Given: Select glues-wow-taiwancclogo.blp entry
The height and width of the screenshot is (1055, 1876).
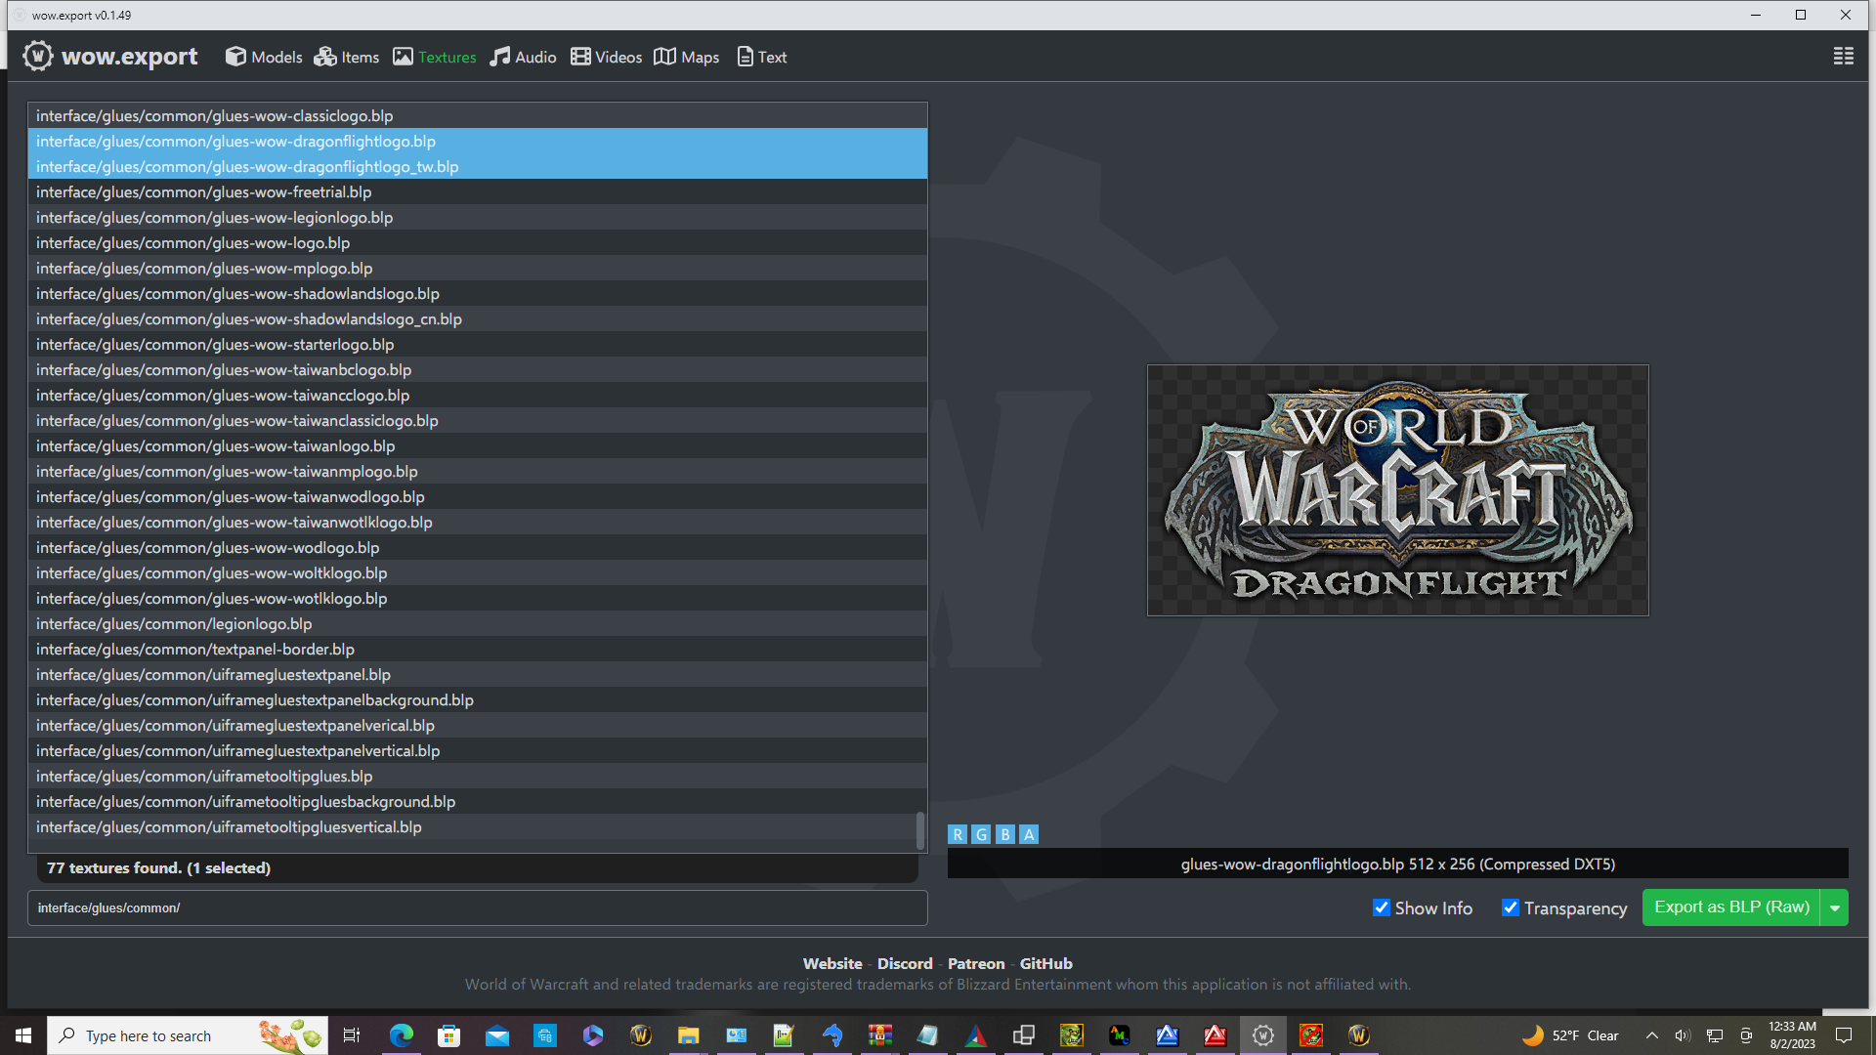Looking at the screenshot, I should 478,395.
